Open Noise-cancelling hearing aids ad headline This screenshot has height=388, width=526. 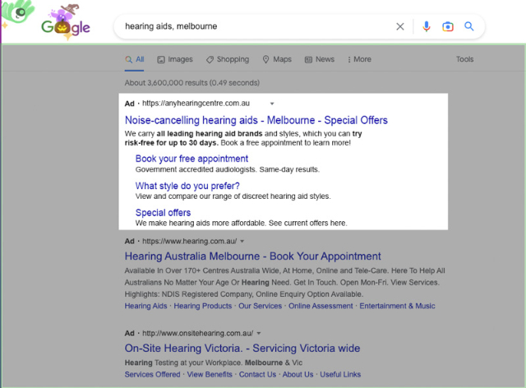(x=256, y=120)
